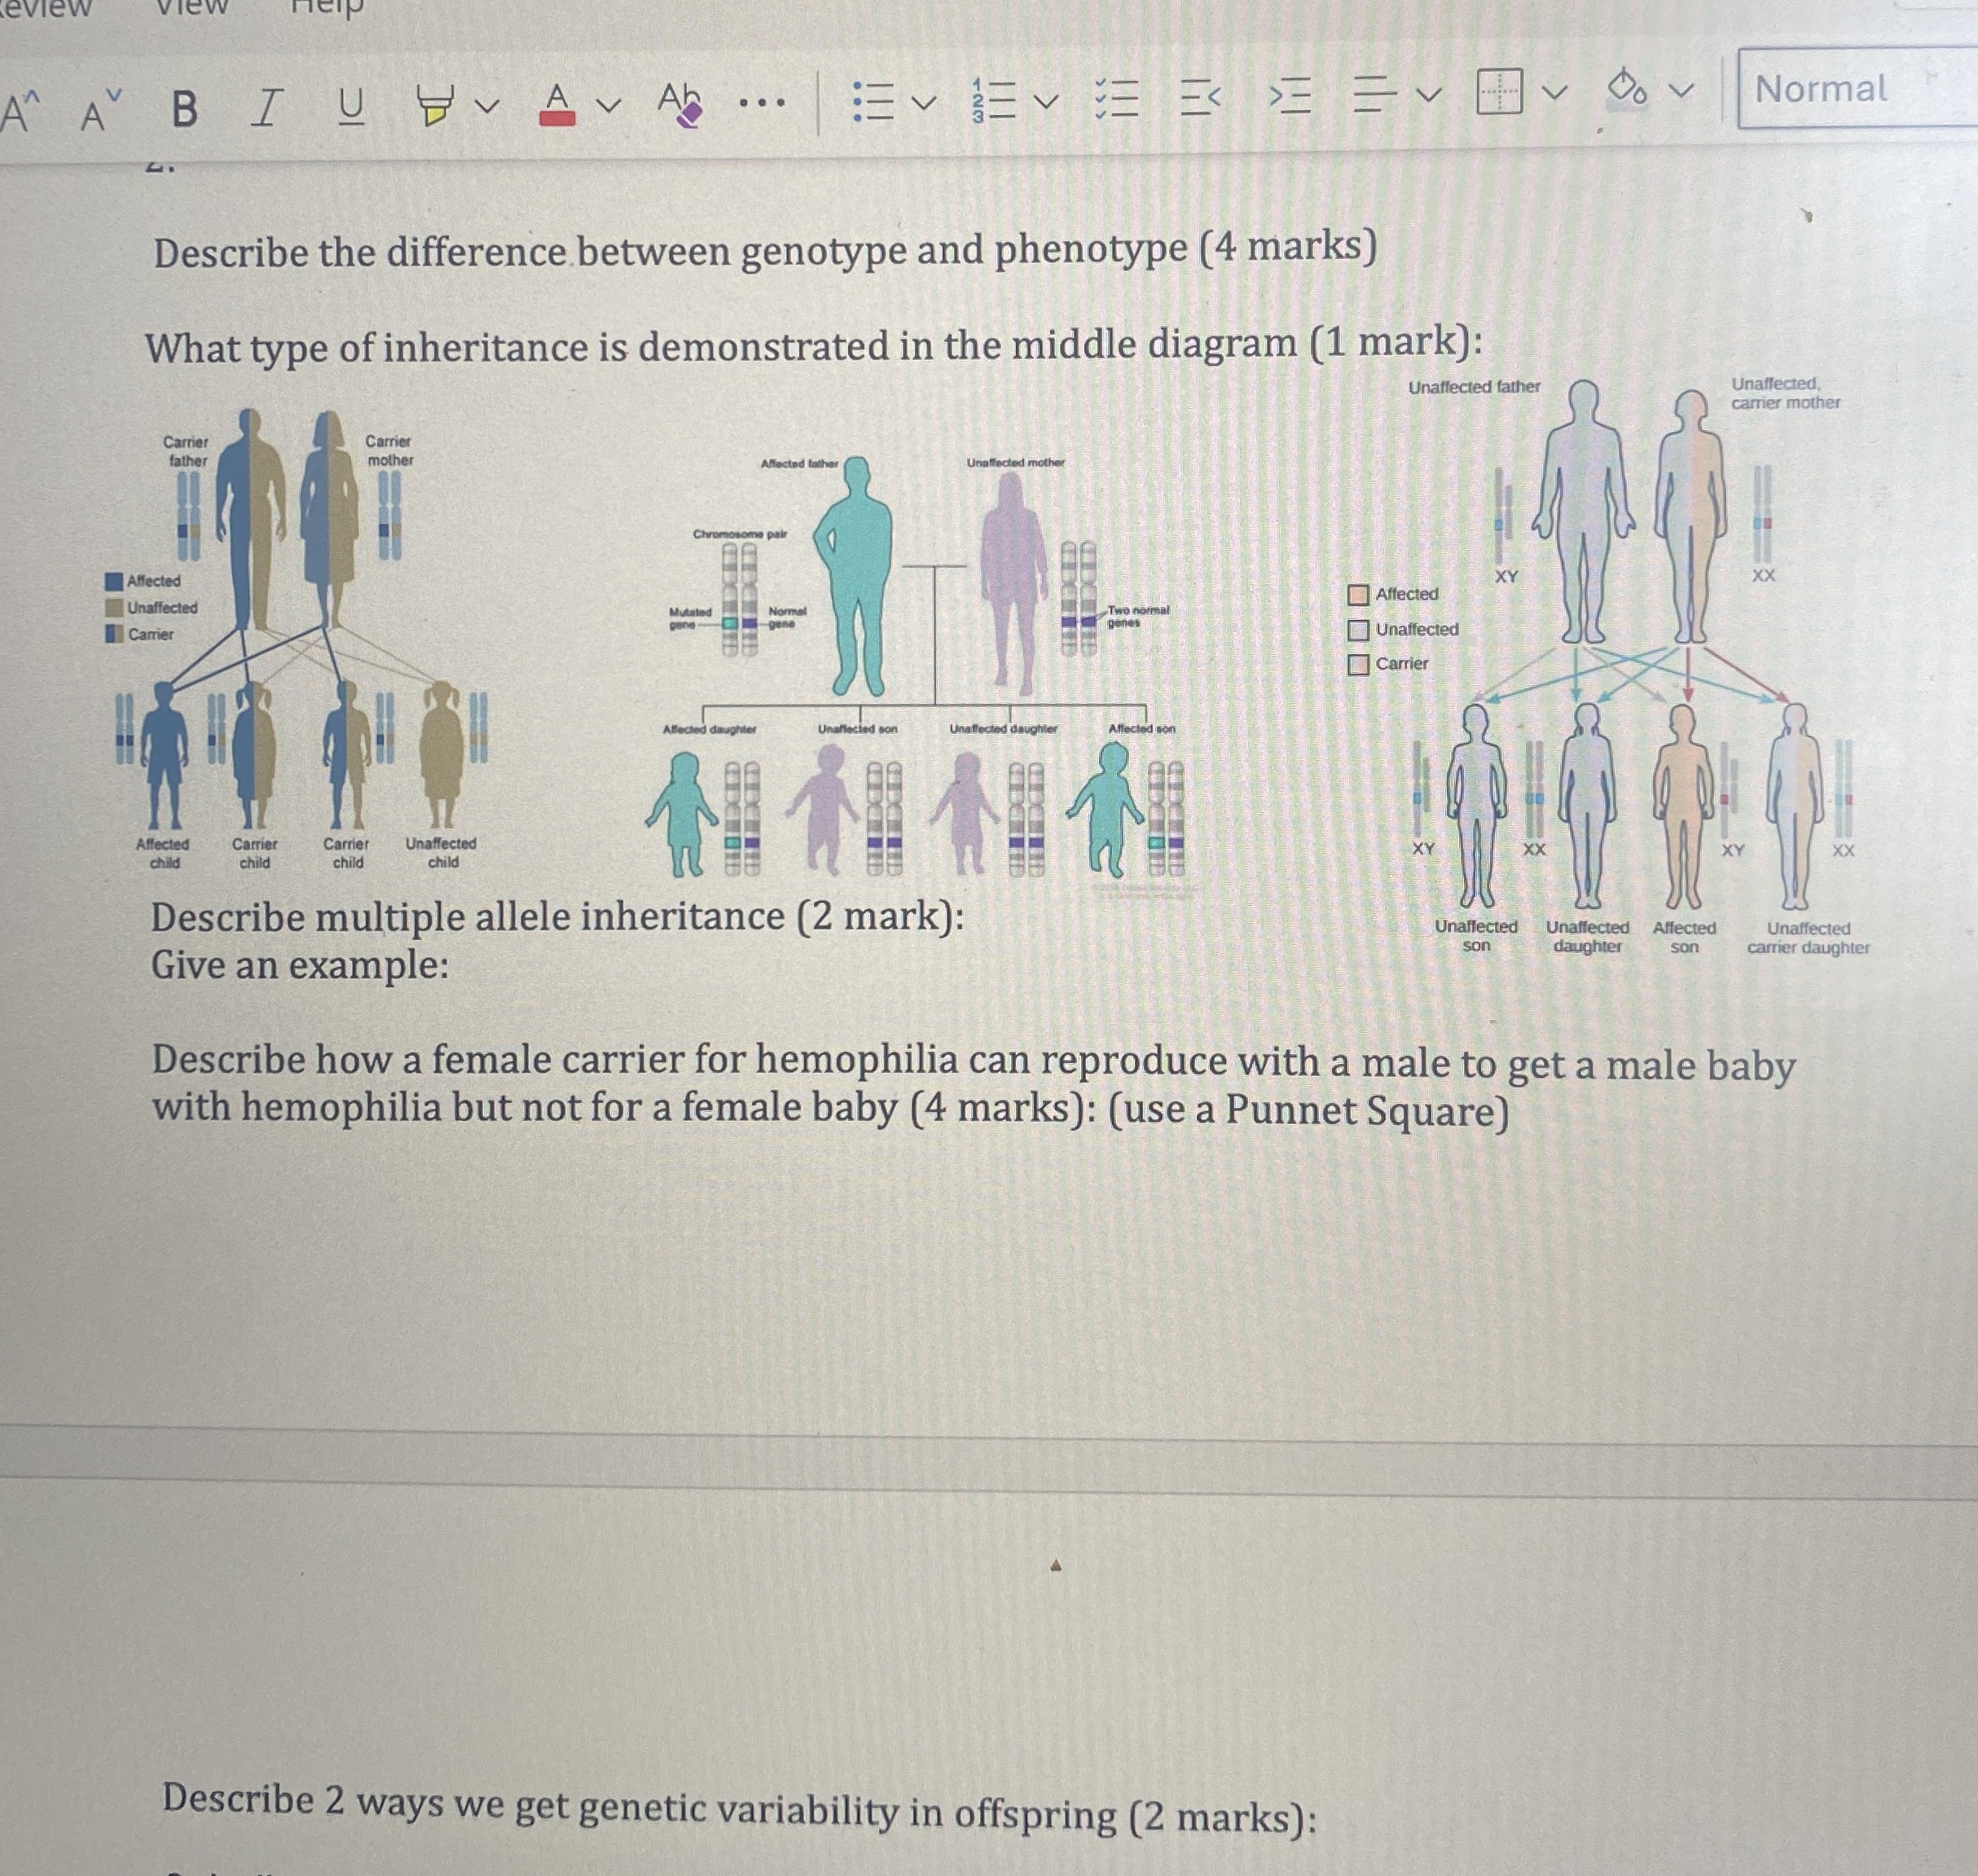Viewport: 1978px width, 1876px height.
Task: Toggle bold formatting
Action: (x=184, y=109)
